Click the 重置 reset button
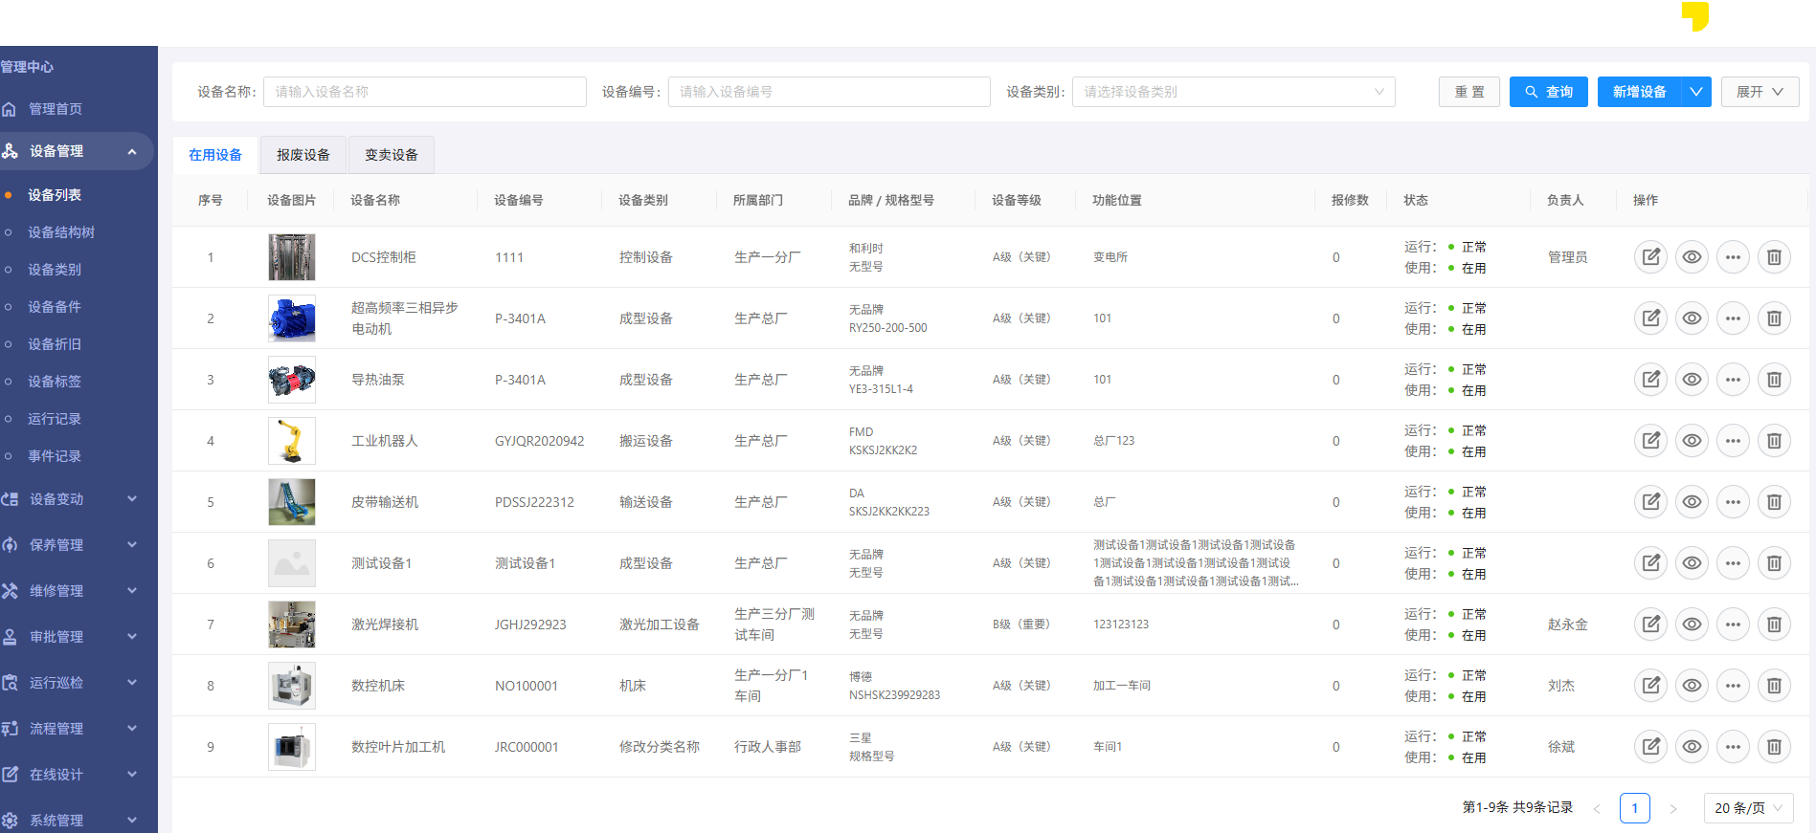This screenshot has height=833, width=1816. (1469, 92)
